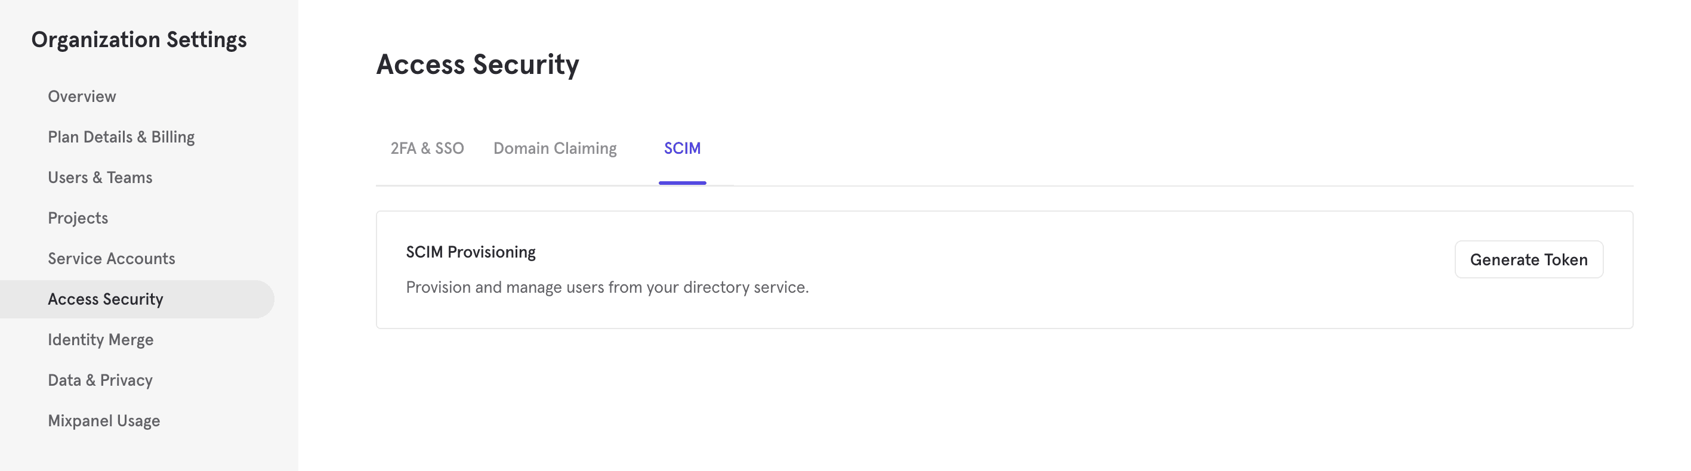The height and width of the screenshot is (471, 1691).
Task: Open the Identity Merge page
Action: point(100,340)
